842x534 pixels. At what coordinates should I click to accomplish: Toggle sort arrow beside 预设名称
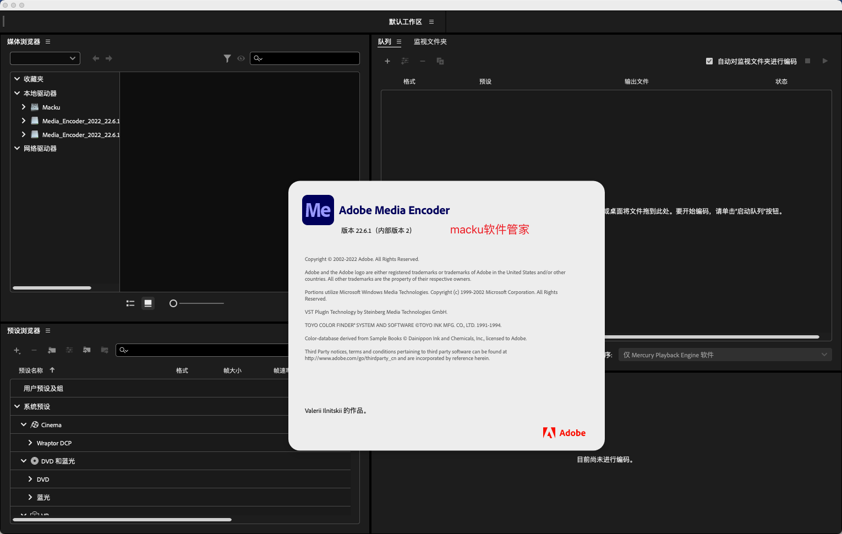click(52, 370)
